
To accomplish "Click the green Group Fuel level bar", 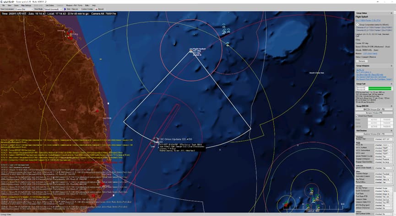I will 380,89.
